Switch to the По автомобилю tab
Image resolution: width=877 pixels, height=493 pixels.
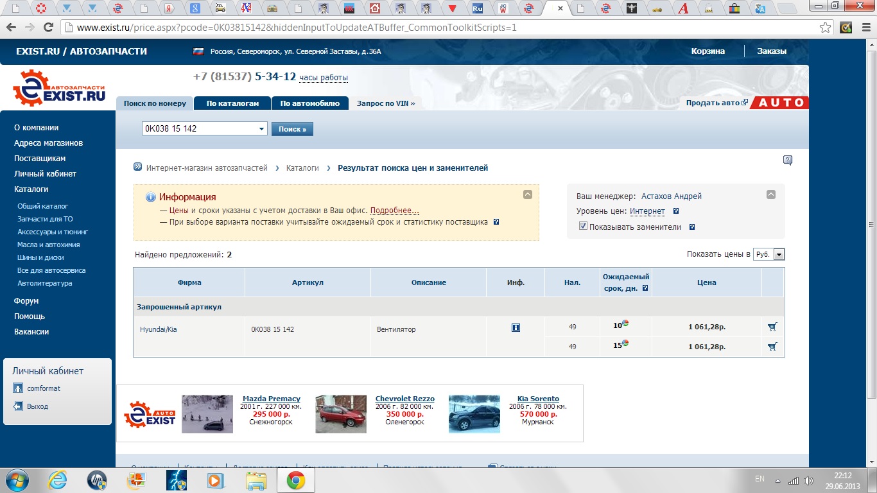pos(310,103)
